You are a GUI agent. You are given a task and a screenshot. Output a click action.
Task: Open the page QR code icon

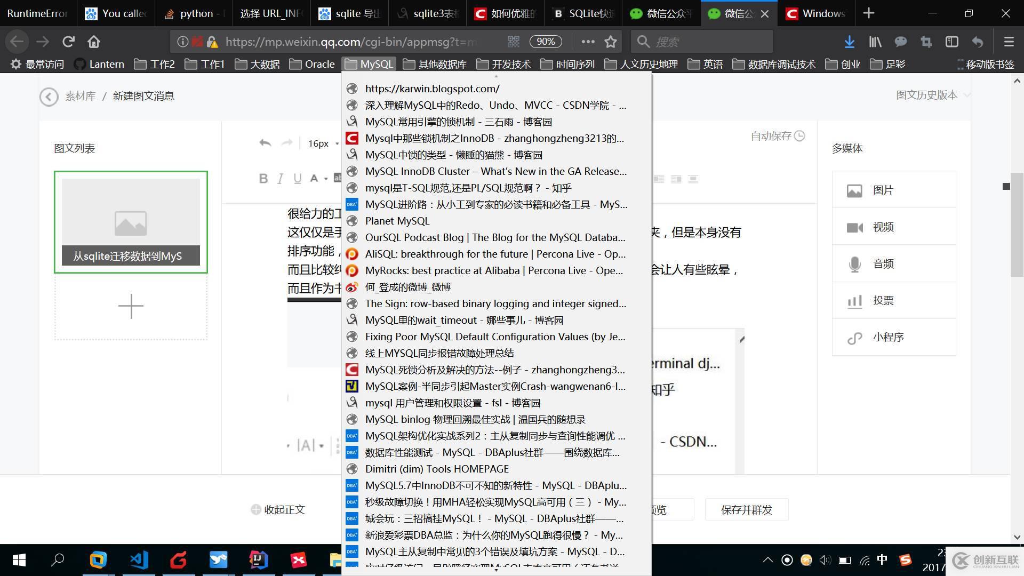pos(513,42)
